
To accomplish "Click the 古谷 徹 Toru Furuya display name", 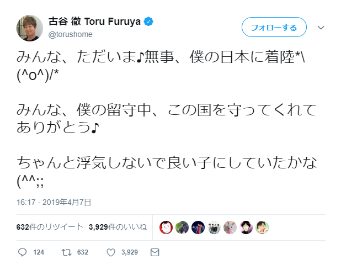I will click(94, 22).
